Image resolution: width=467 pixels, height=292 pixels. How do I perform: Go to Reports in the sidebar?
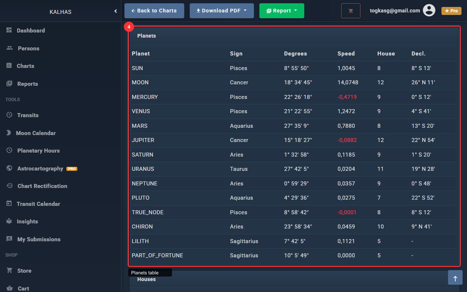point(27,84)
